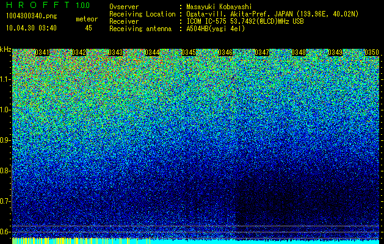Click the meteor count value 45
The image size is (384, 244).
[89, 28]
